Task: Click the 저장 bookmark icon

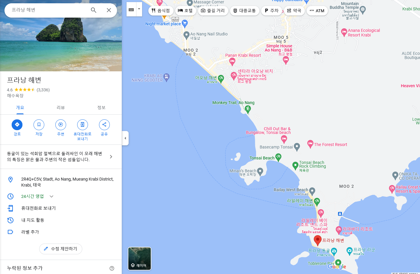Action: pos(39,124)
